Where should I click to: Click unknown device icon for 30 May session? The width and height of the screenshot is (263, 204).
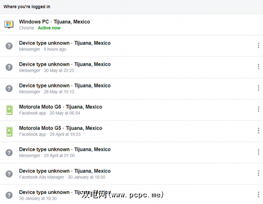pyautogui.click(x=9, y=67)
